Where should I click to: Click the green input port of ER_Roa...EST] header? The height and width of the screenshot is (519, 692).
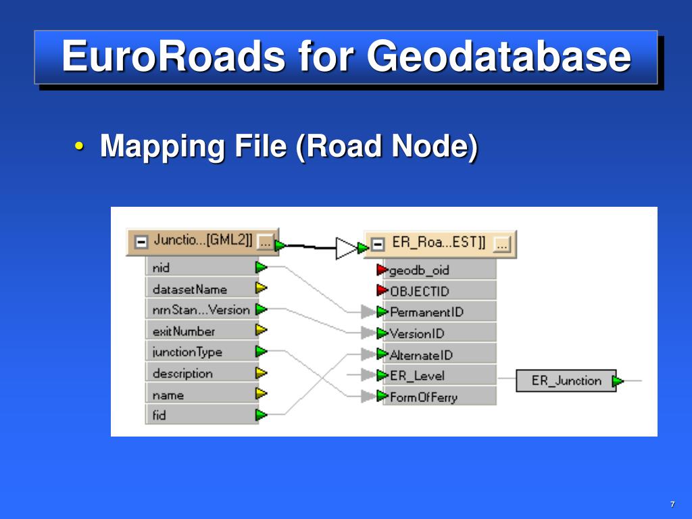click(363, 248)
